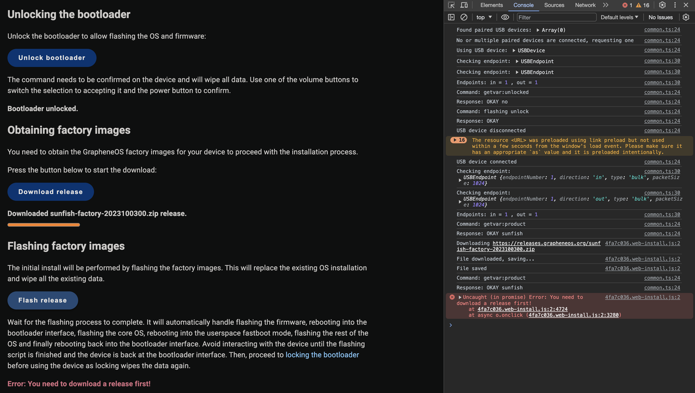
Task: Click the USB device connected log entry
Action: click(486, 162)
